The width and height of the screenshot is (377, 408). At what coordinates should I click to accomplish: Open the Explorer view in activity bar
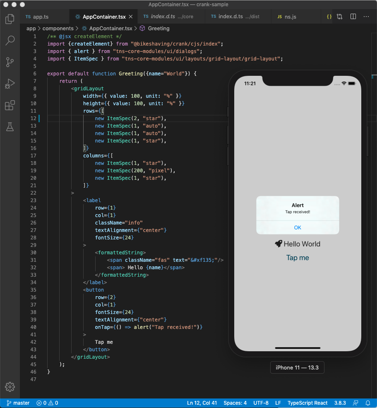click(x=10, y=19)
